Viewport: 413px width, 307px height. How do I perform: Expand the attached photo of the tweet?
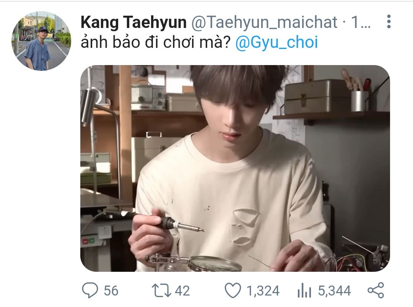coord(235,168)
